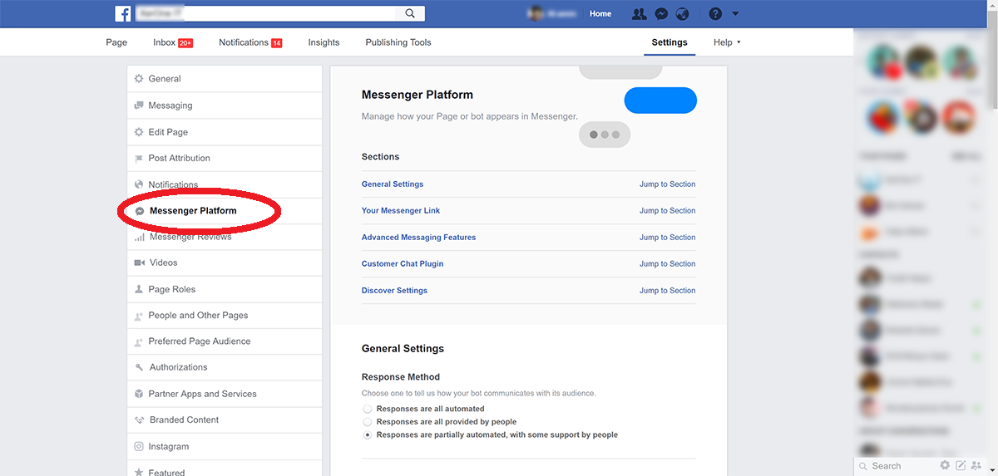Jump to Customer Chat Plugin section
The image size is (998, 476).
tap(667, 264)
